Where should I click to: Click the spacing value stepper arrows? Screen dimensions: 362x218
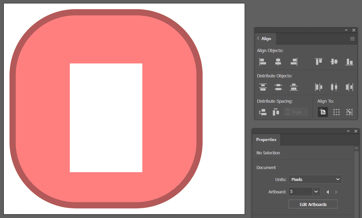pyautogui.click(x=287, y=112)
